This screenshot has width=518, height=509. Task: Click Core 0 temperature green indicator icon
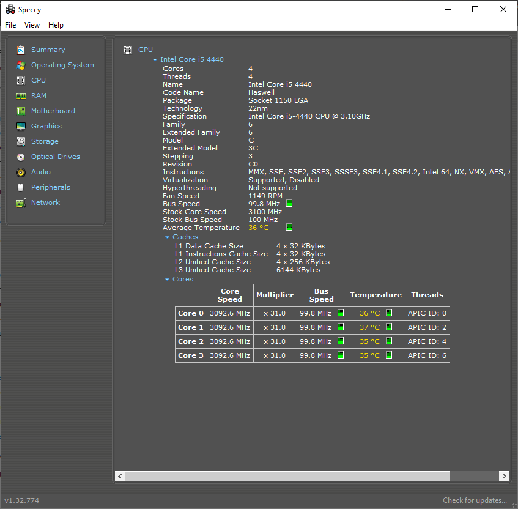pos(389,313)
